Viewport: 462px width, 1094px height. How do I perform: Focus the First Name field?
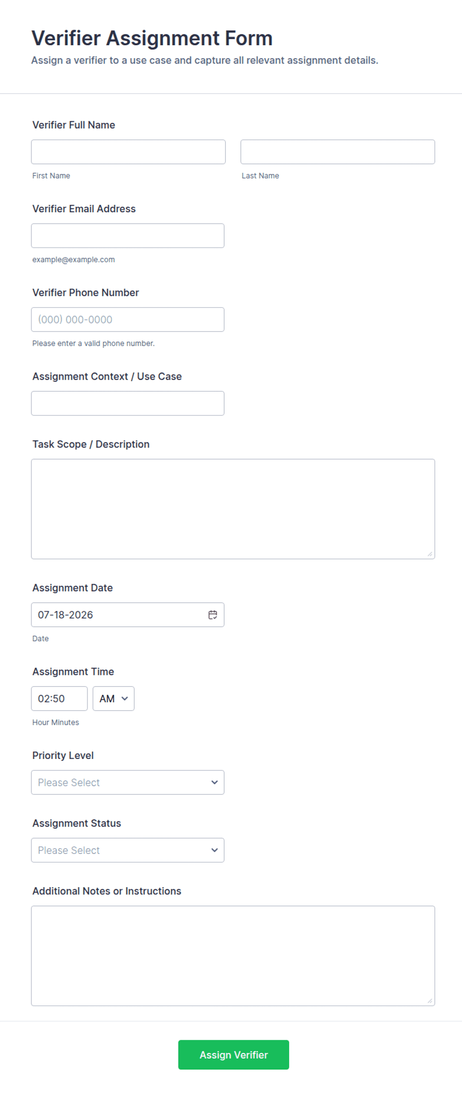[128, 152]
